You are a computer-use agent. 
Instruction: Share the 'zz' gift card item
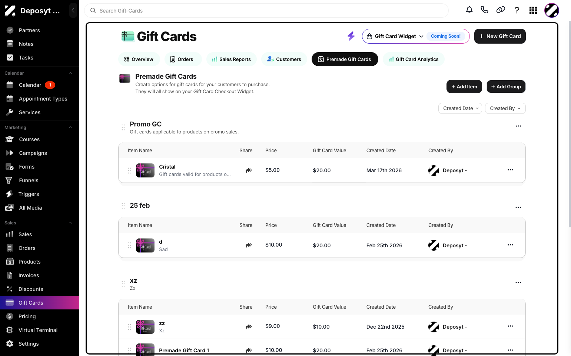tap(249, 327)
